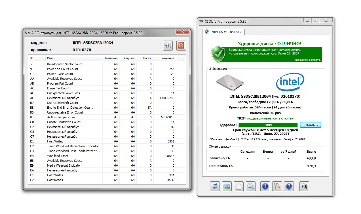Select the 'Unexpected Power Loss' row
The height and width of the screenshot is (214, 361).
point(107,93)
